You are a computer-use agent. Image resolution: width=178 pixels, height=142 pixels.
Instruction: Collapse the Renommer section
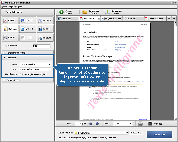click(28, 58)
